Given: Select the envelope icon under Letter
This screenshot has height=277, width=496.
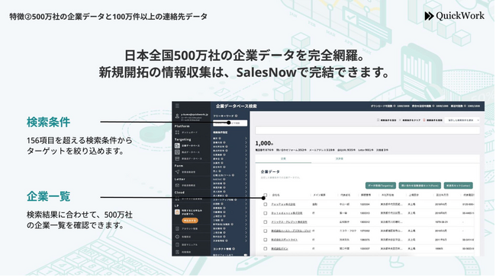Looking at the screenshot, I should point(177,186).
